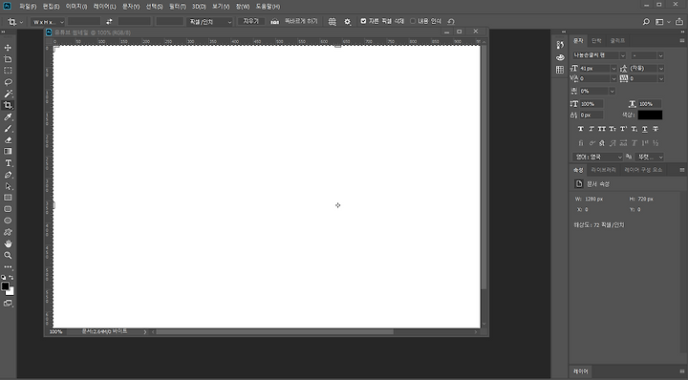Select the Magic Wand tool
Screen dimensions: 688x380
[8, 94]
